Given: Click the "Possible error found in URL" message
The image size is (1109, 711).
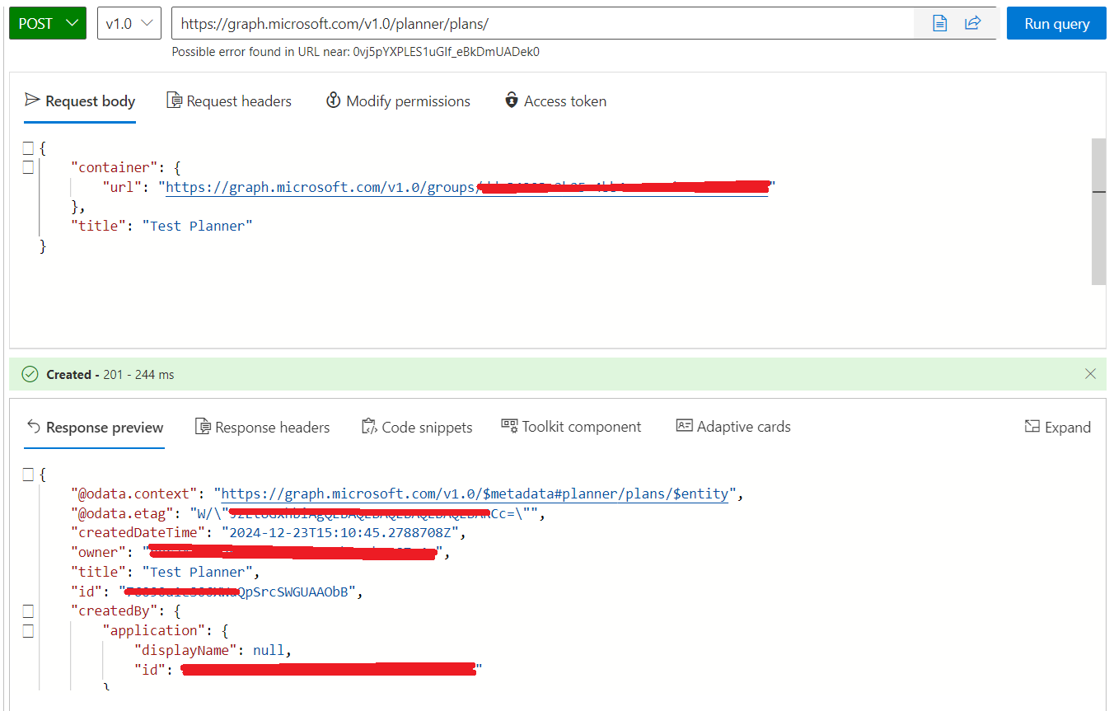Looking at the screenshot, I should coord(356,52).
